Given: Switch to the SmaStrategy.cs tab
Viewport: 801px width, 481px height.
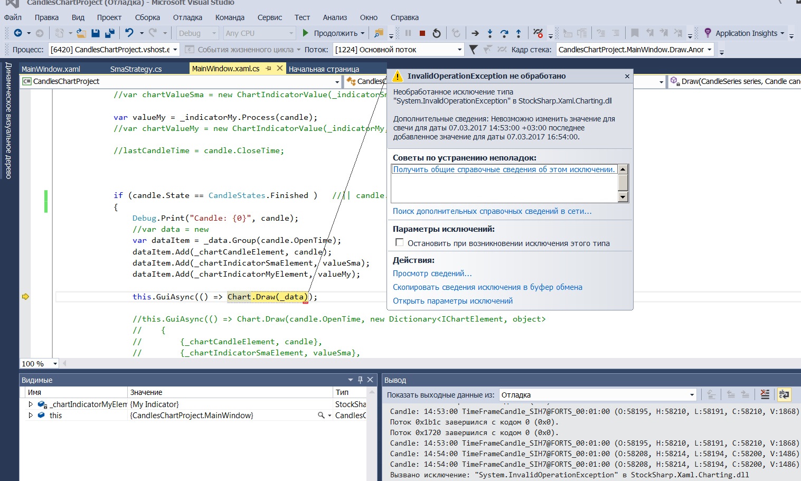Looking at the screenshot, I should [136, 69].
